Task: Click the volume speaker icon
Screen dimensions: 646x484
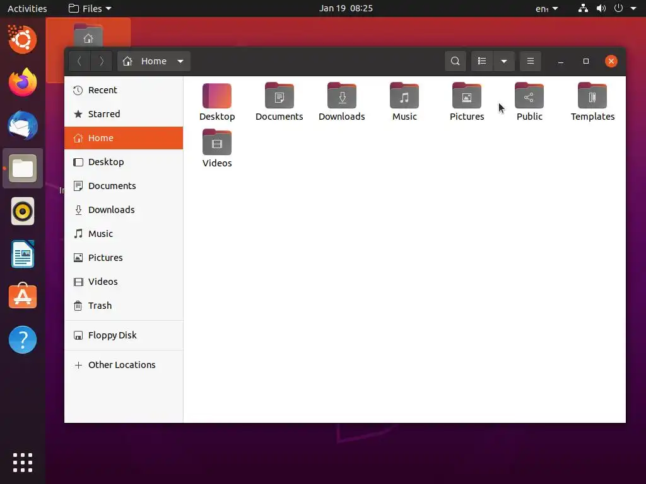Action: tap(601, 8)
